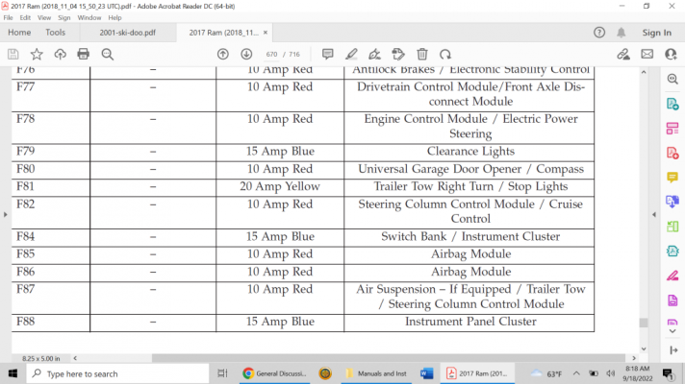Image resolution: width=685 pixels, height=384 pixels.
Task: Send the file by email with the envelope icon
Action: (647, 54)
